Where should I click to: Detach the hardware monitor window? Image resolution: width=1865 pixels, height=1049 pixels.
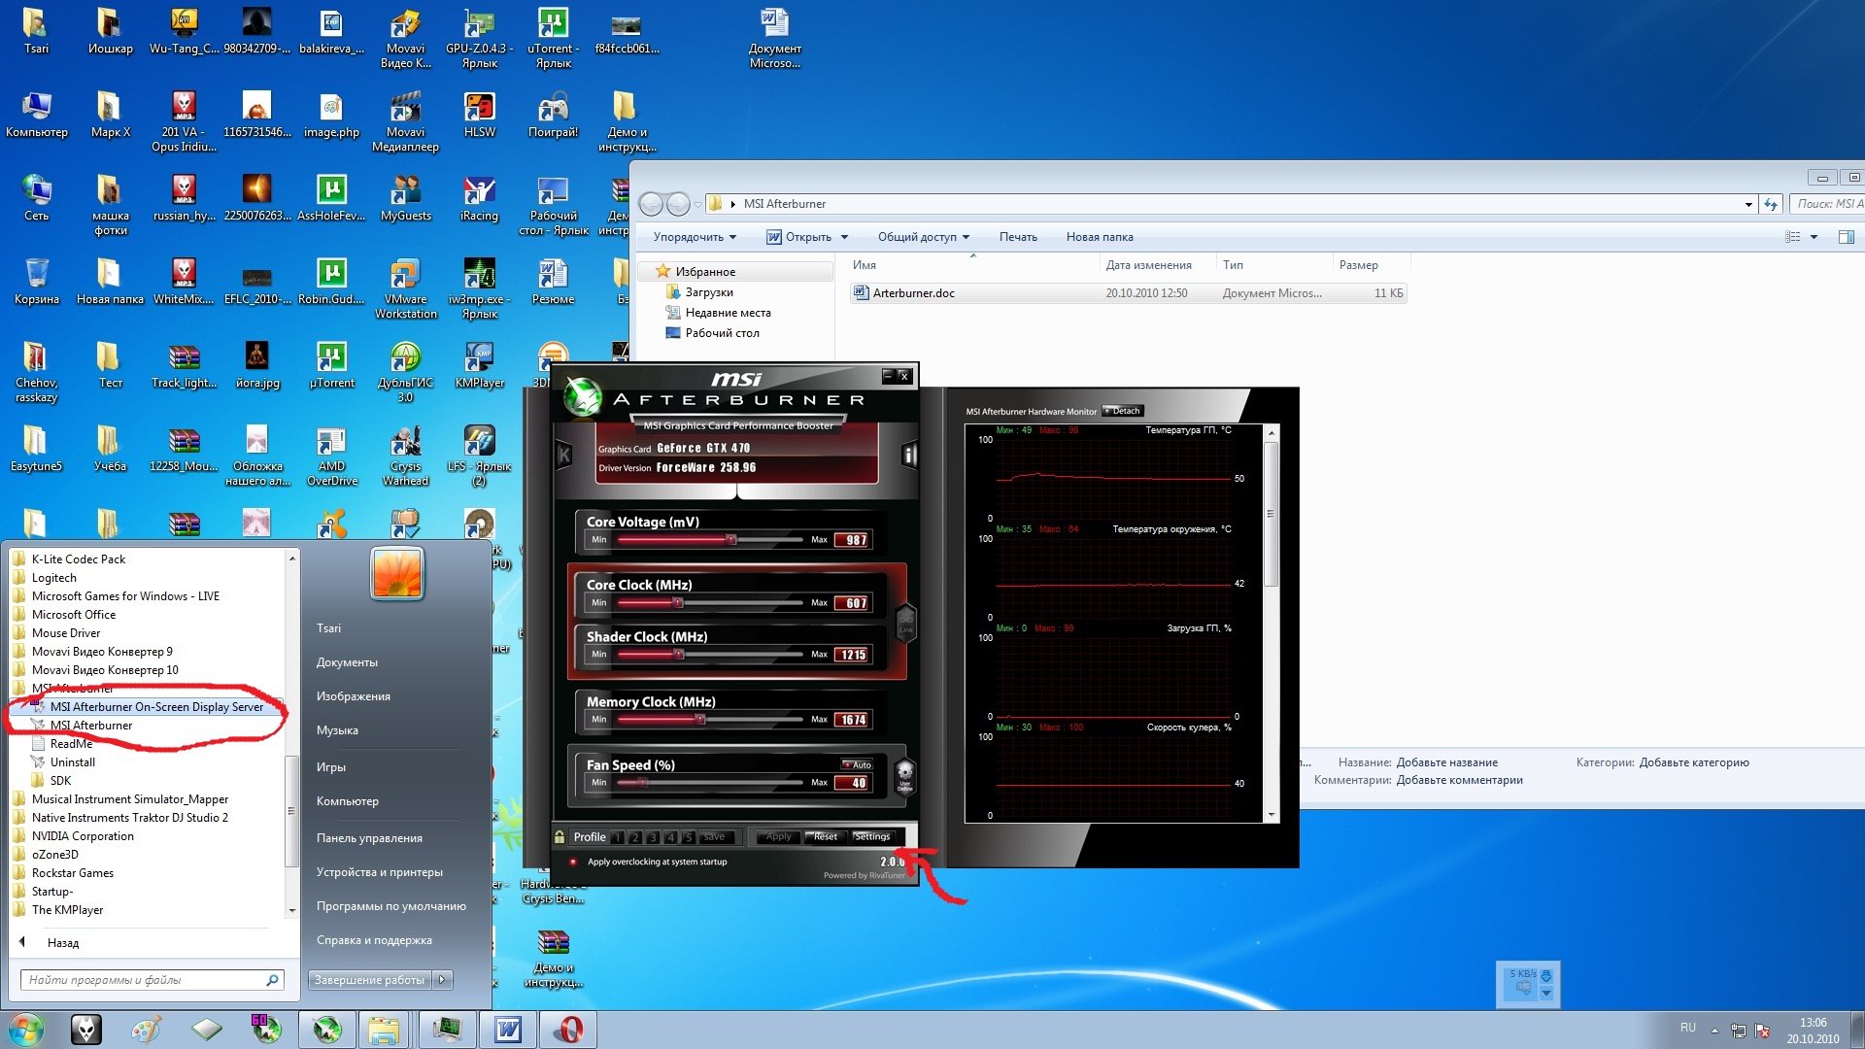[1124, 411]
